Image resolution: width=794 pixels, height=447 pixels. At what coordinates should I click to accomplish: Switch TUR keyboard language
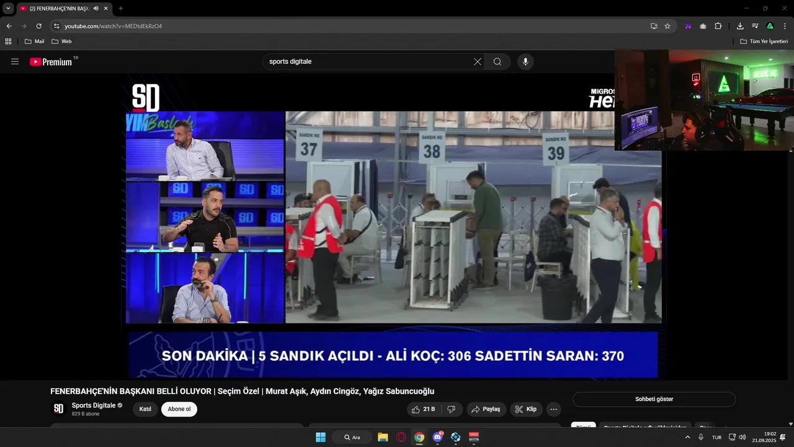(x=716, y=437)
